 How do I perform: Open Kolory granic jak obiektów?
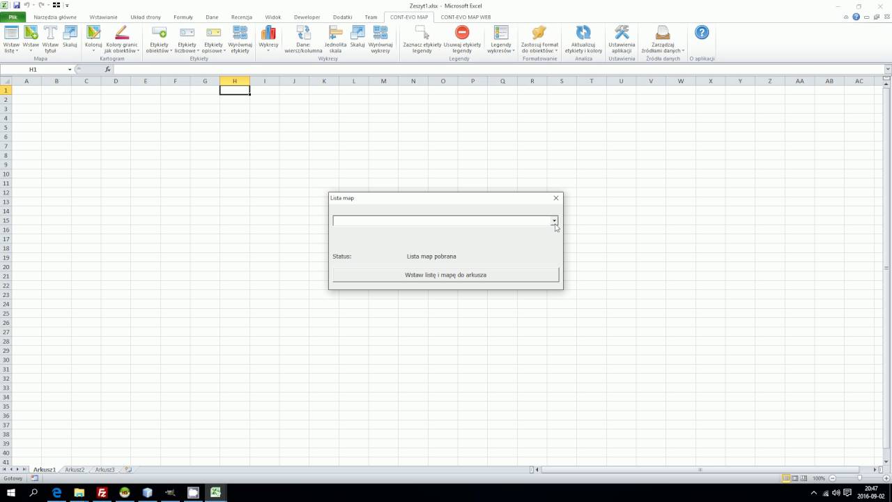[122, 39]
